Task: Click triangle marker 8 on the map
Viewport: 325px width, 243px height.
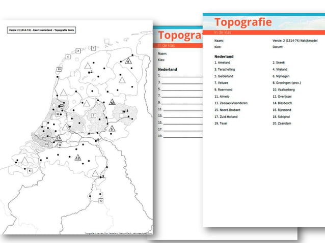Action: coord(128,61)
